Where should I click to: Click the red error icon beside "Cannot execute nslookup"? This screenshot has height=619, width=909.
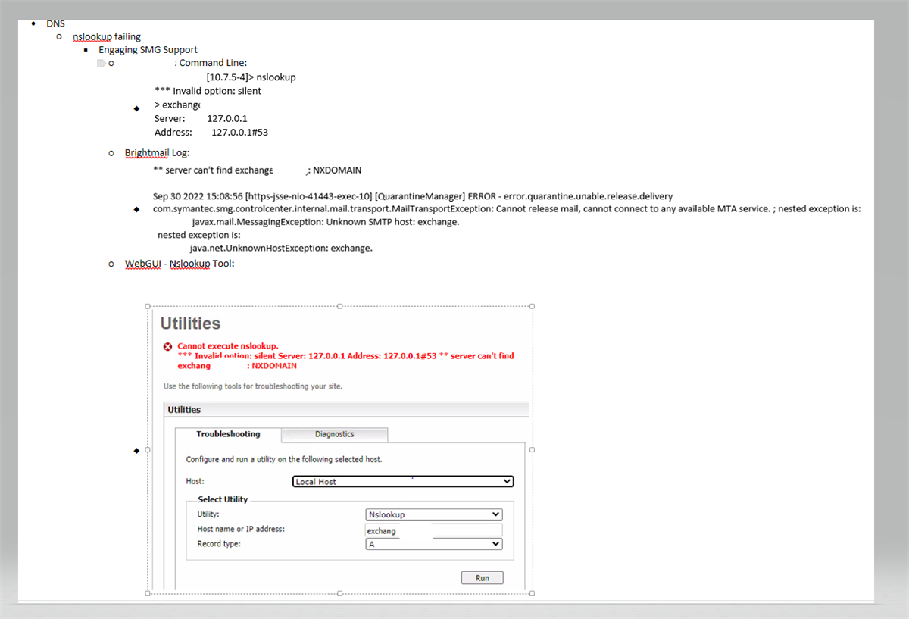click(167, 346)
